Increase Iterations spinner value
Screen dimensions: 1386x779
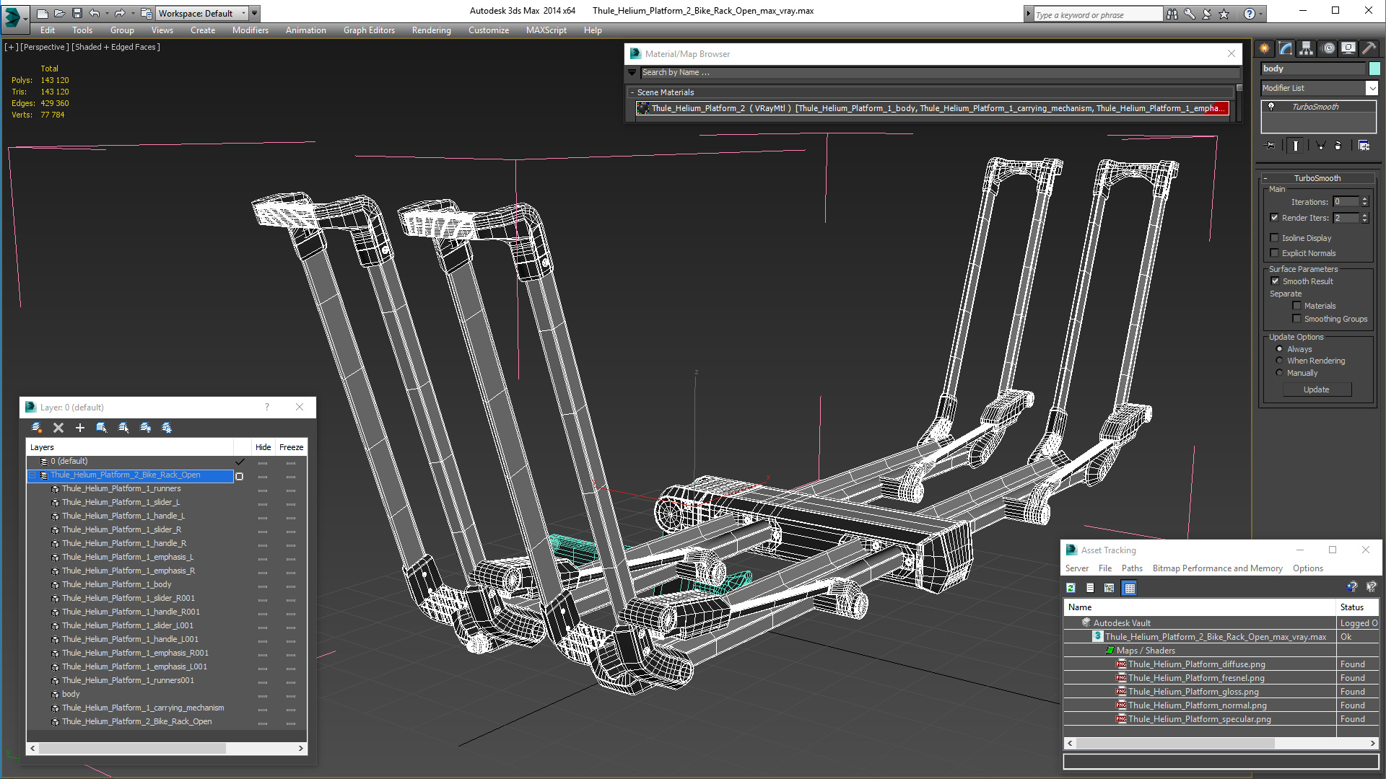1364,199
